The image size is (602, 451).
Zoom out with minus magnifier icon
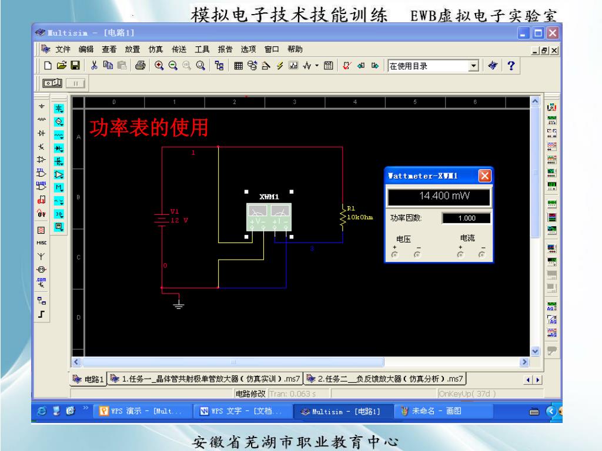point(173,66)
